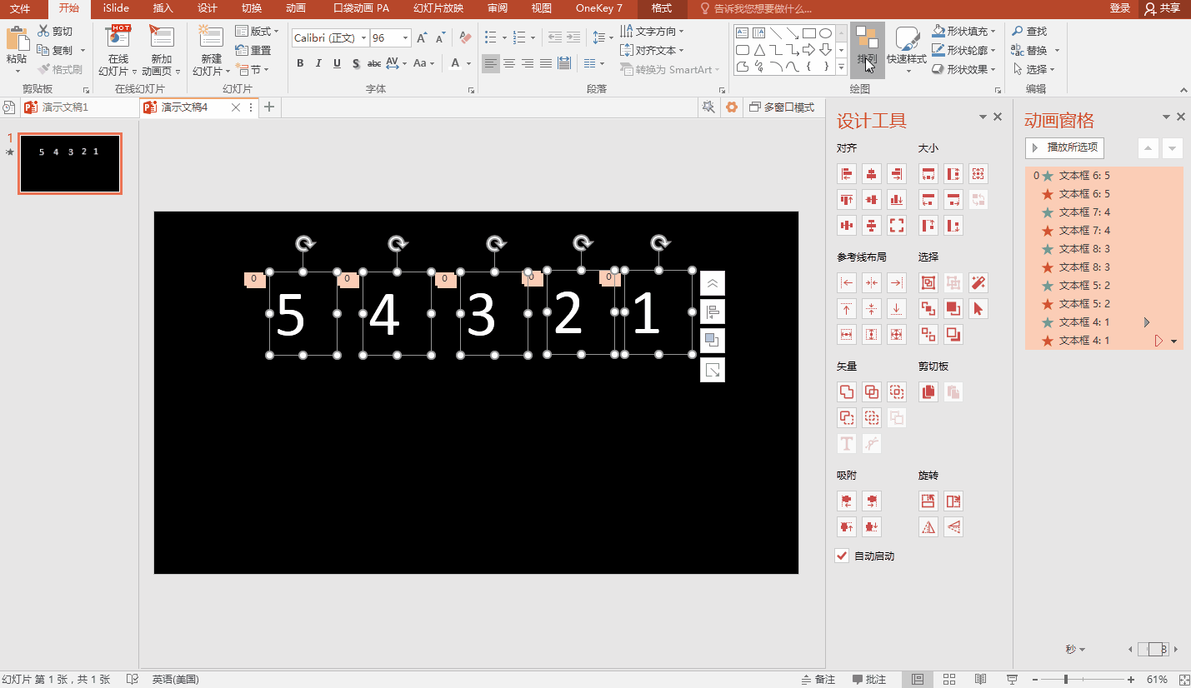Click the double-chevron floating icon beside slide
Viewport: 1191px width, 688px height.
point(713,283)
